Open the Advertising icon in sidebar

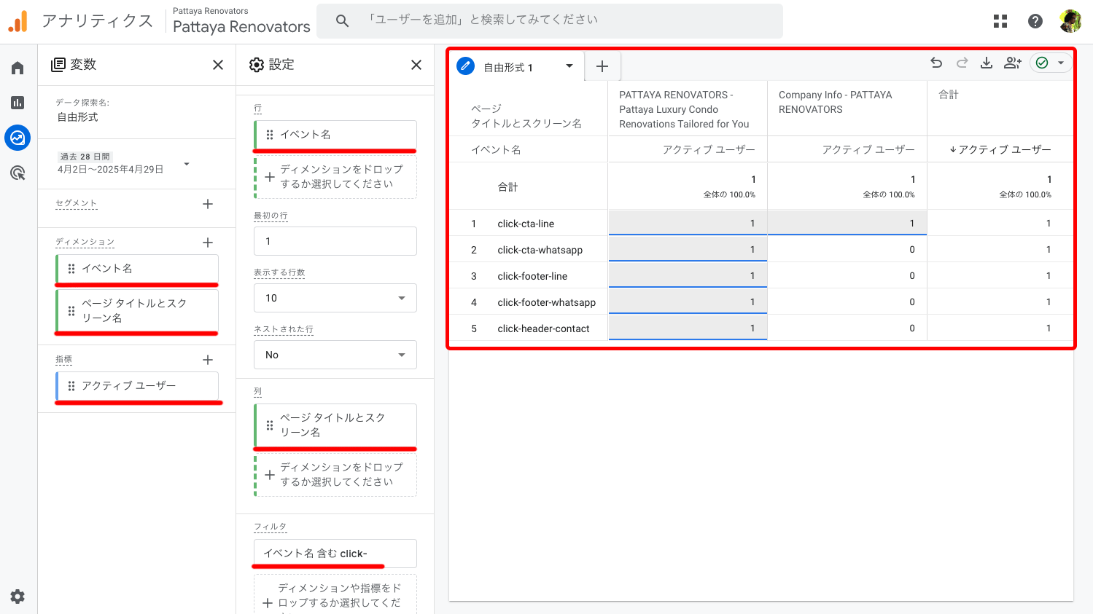(x=17, y=173)
